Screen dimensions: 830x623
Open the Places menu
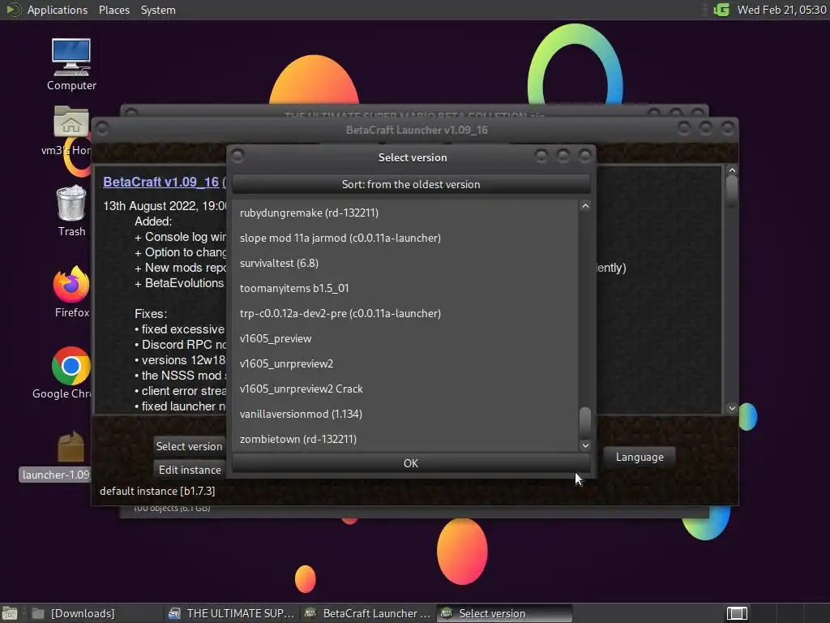(113, 10)
